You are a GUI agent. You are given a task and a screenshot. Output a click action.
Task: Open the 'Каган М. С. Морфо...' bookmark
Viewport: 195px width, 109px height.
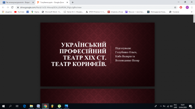[73, 12]
